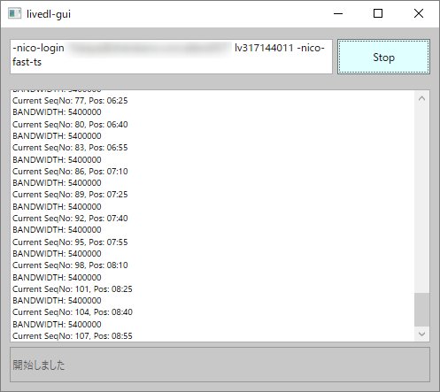The image size is (440, 392).
Task: Click the 開始しました status bar
Action: [220, 365]
